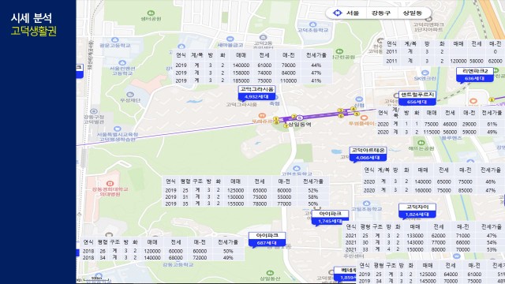Click the 고덕평생학습관 library icon
The height and width of the screenshot is (284, 505).
[x=118, y=129]
